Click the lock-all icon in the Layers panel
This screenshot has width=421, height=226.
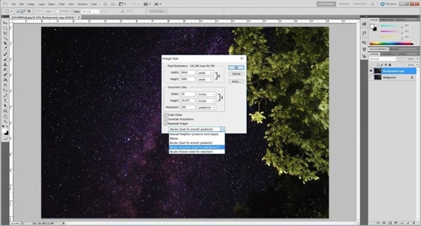pyautogui.click(x=389, y=65)
